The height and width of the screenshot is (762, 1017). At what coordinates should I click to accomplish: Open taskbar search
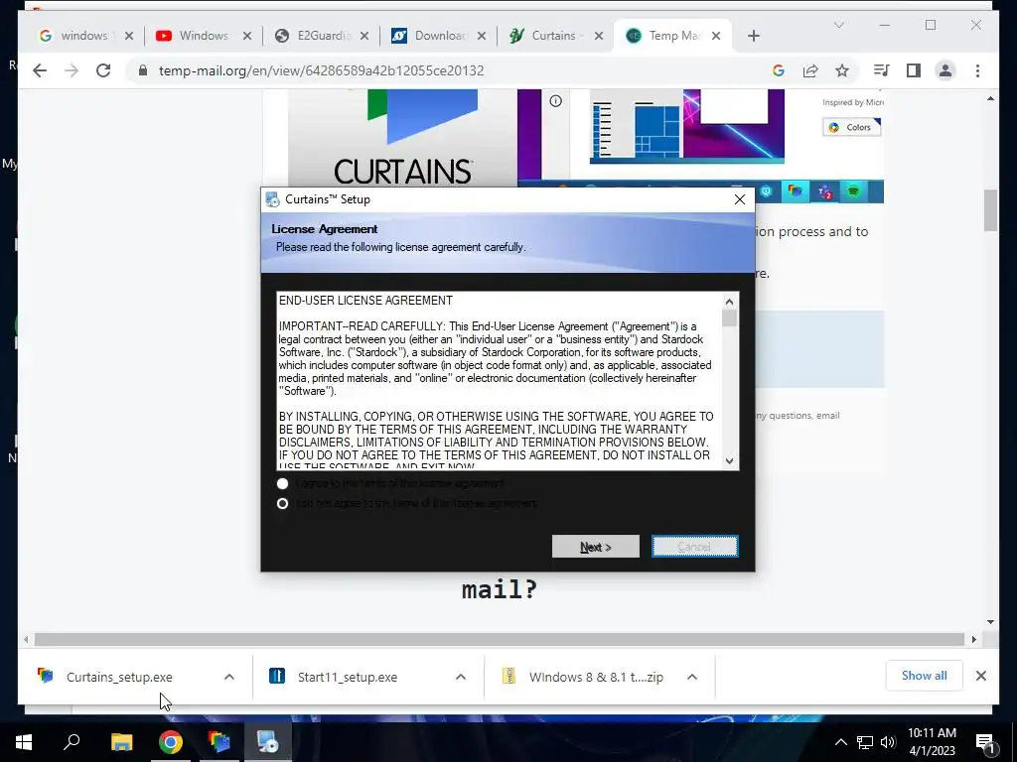72,742
